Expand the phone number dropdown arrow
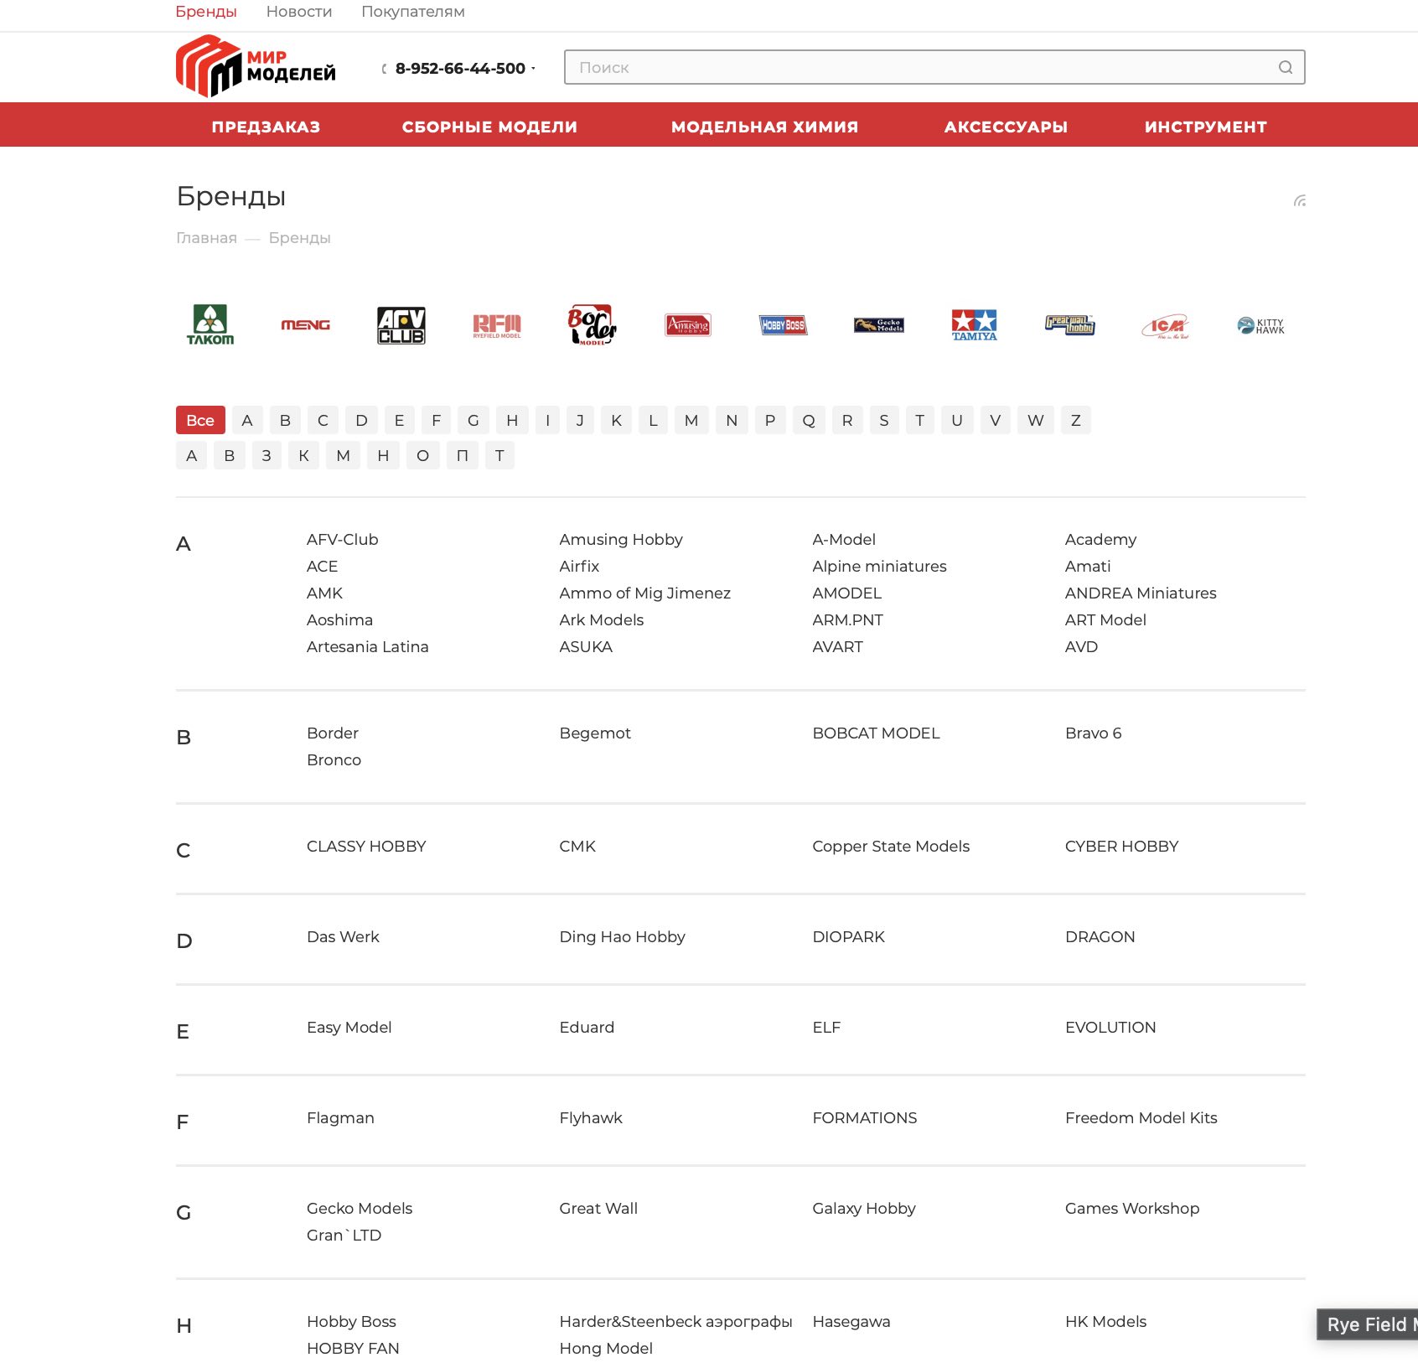 coord(533,68)
